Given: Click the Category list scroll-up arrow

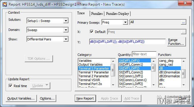Looking at the screenshot, I should pyautogui.click(x=113, y=61).
